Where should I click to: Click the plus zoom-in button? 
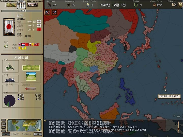pos(38,134)
